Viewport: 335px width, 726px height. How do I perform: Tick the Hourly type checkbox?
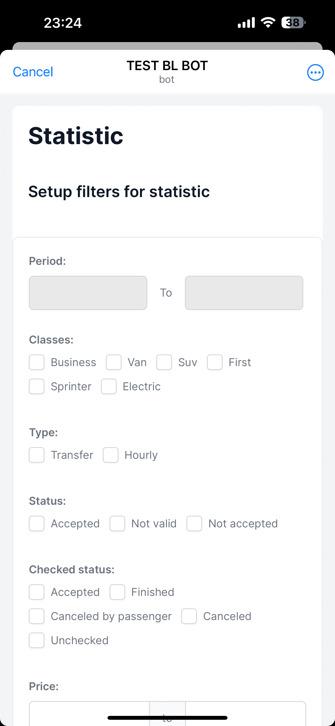point(111,455)
